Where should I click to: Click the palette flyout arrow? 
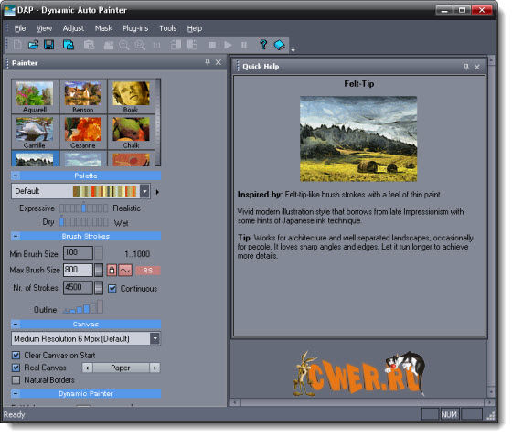pos(157,192)
